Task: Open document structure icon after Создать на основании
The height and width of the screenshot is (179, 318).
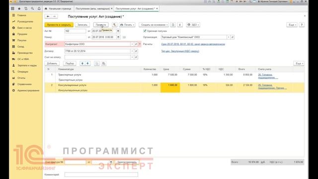Action: point(173,25)
